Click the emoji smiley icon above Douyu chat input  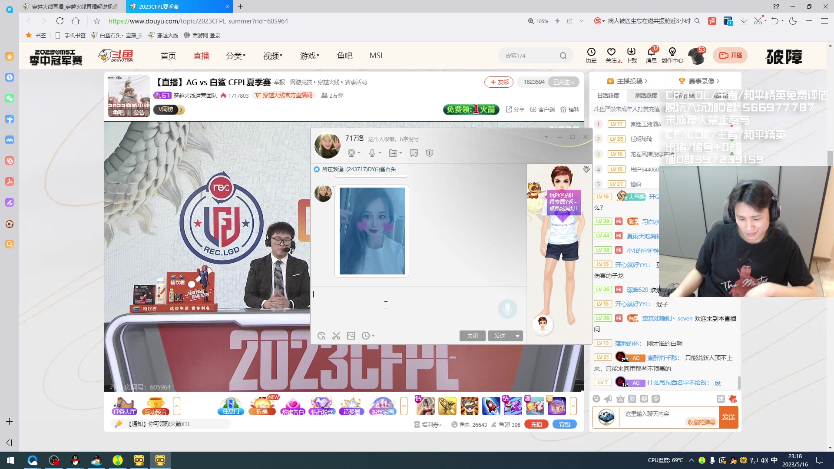coord(596,399)
